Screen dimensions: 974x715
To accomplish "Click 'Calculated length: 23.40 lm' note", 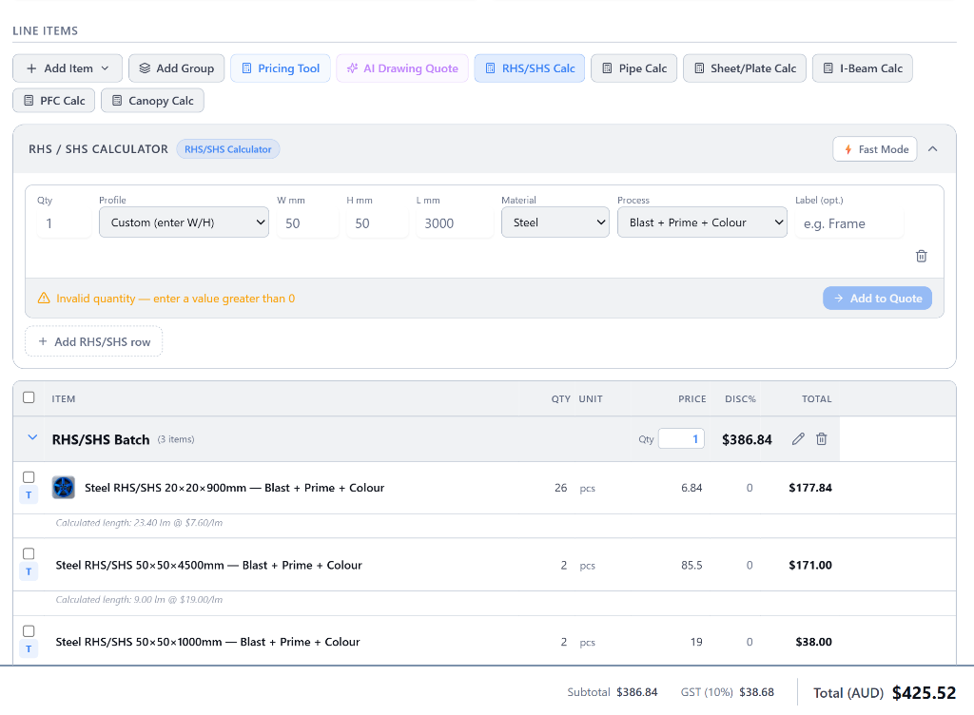I will [139, 523].
